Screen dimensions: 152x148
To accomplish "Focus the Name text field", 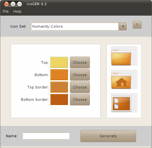I will pyautogui.click(x=46, y=136).
